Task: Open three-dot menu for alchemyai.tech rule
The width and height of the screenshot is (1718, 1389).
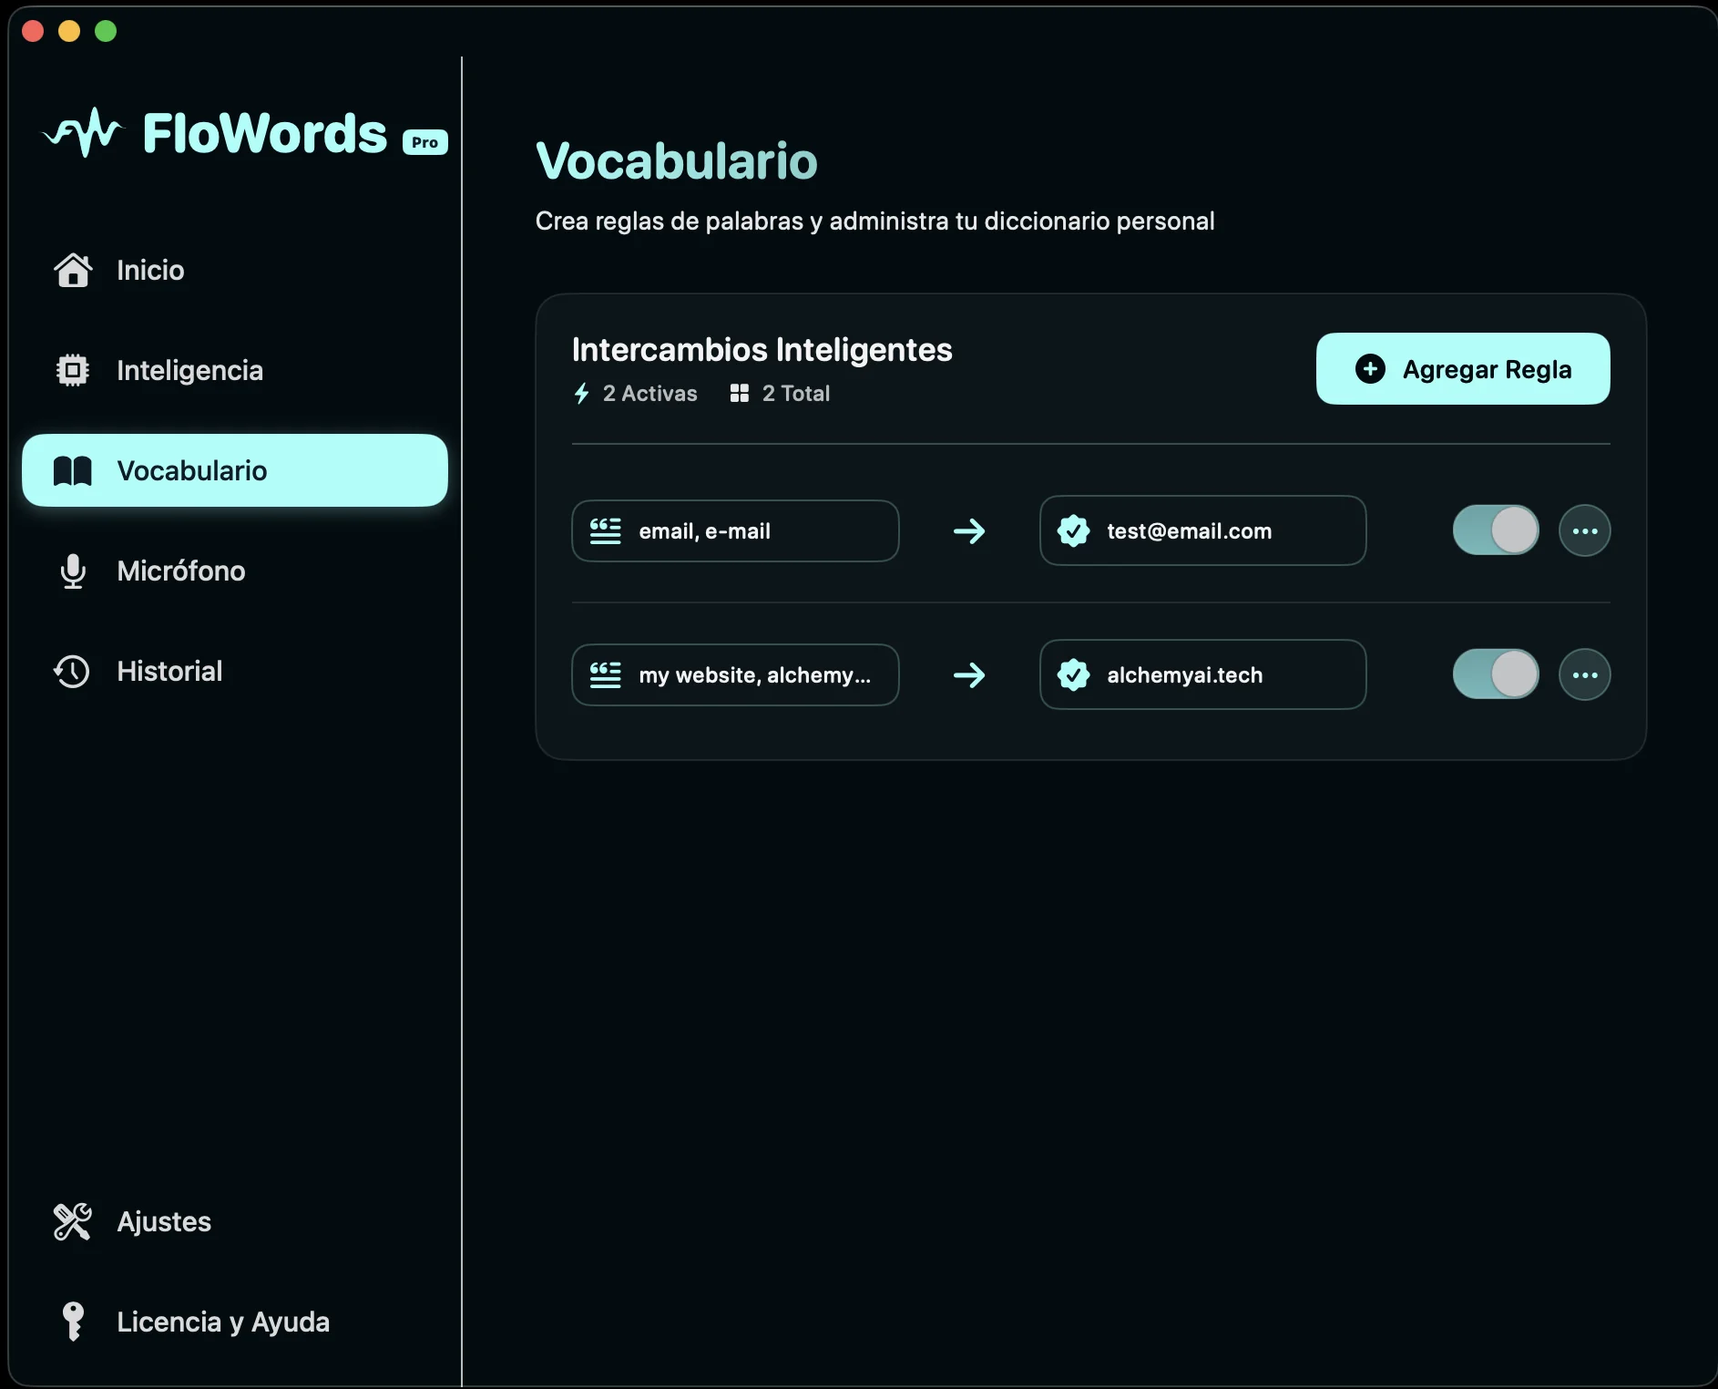Action: 1585,675
